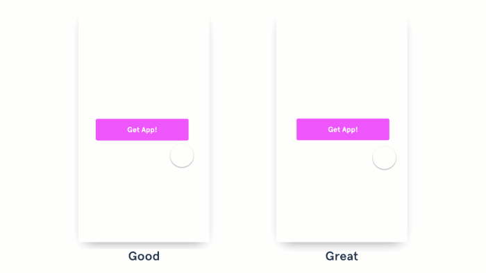Click the word Get in Good mockup's button
486x273 pixels.
133,130
